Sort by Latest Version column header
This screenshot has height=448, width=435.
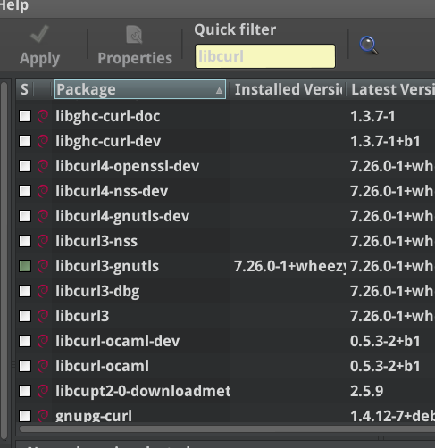[391, 89]
